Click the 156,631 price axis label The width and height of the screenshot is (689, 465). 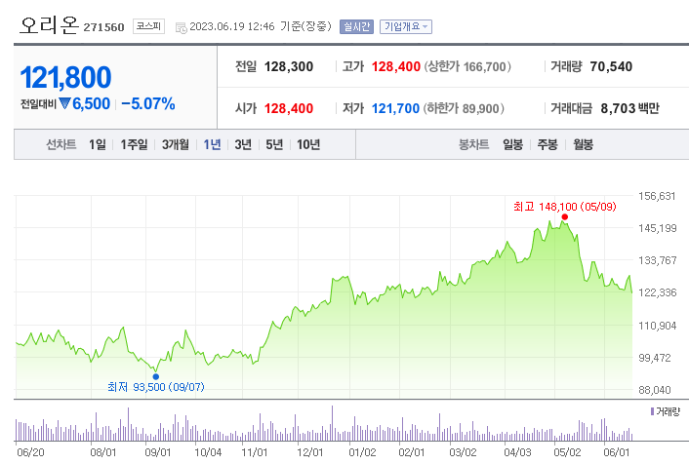pyautogui.click(x=657, y=196)
